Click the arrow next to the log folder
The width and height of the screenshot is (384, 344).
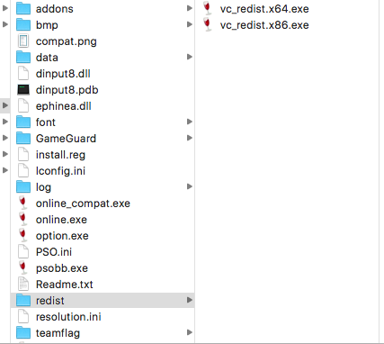pyautogui.click(x=190, y=186)
